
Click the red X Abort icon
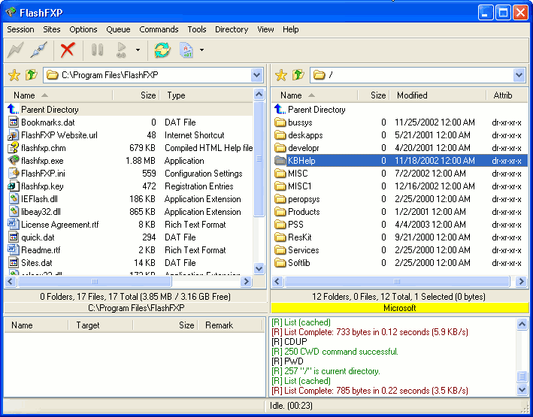point(68,50)
